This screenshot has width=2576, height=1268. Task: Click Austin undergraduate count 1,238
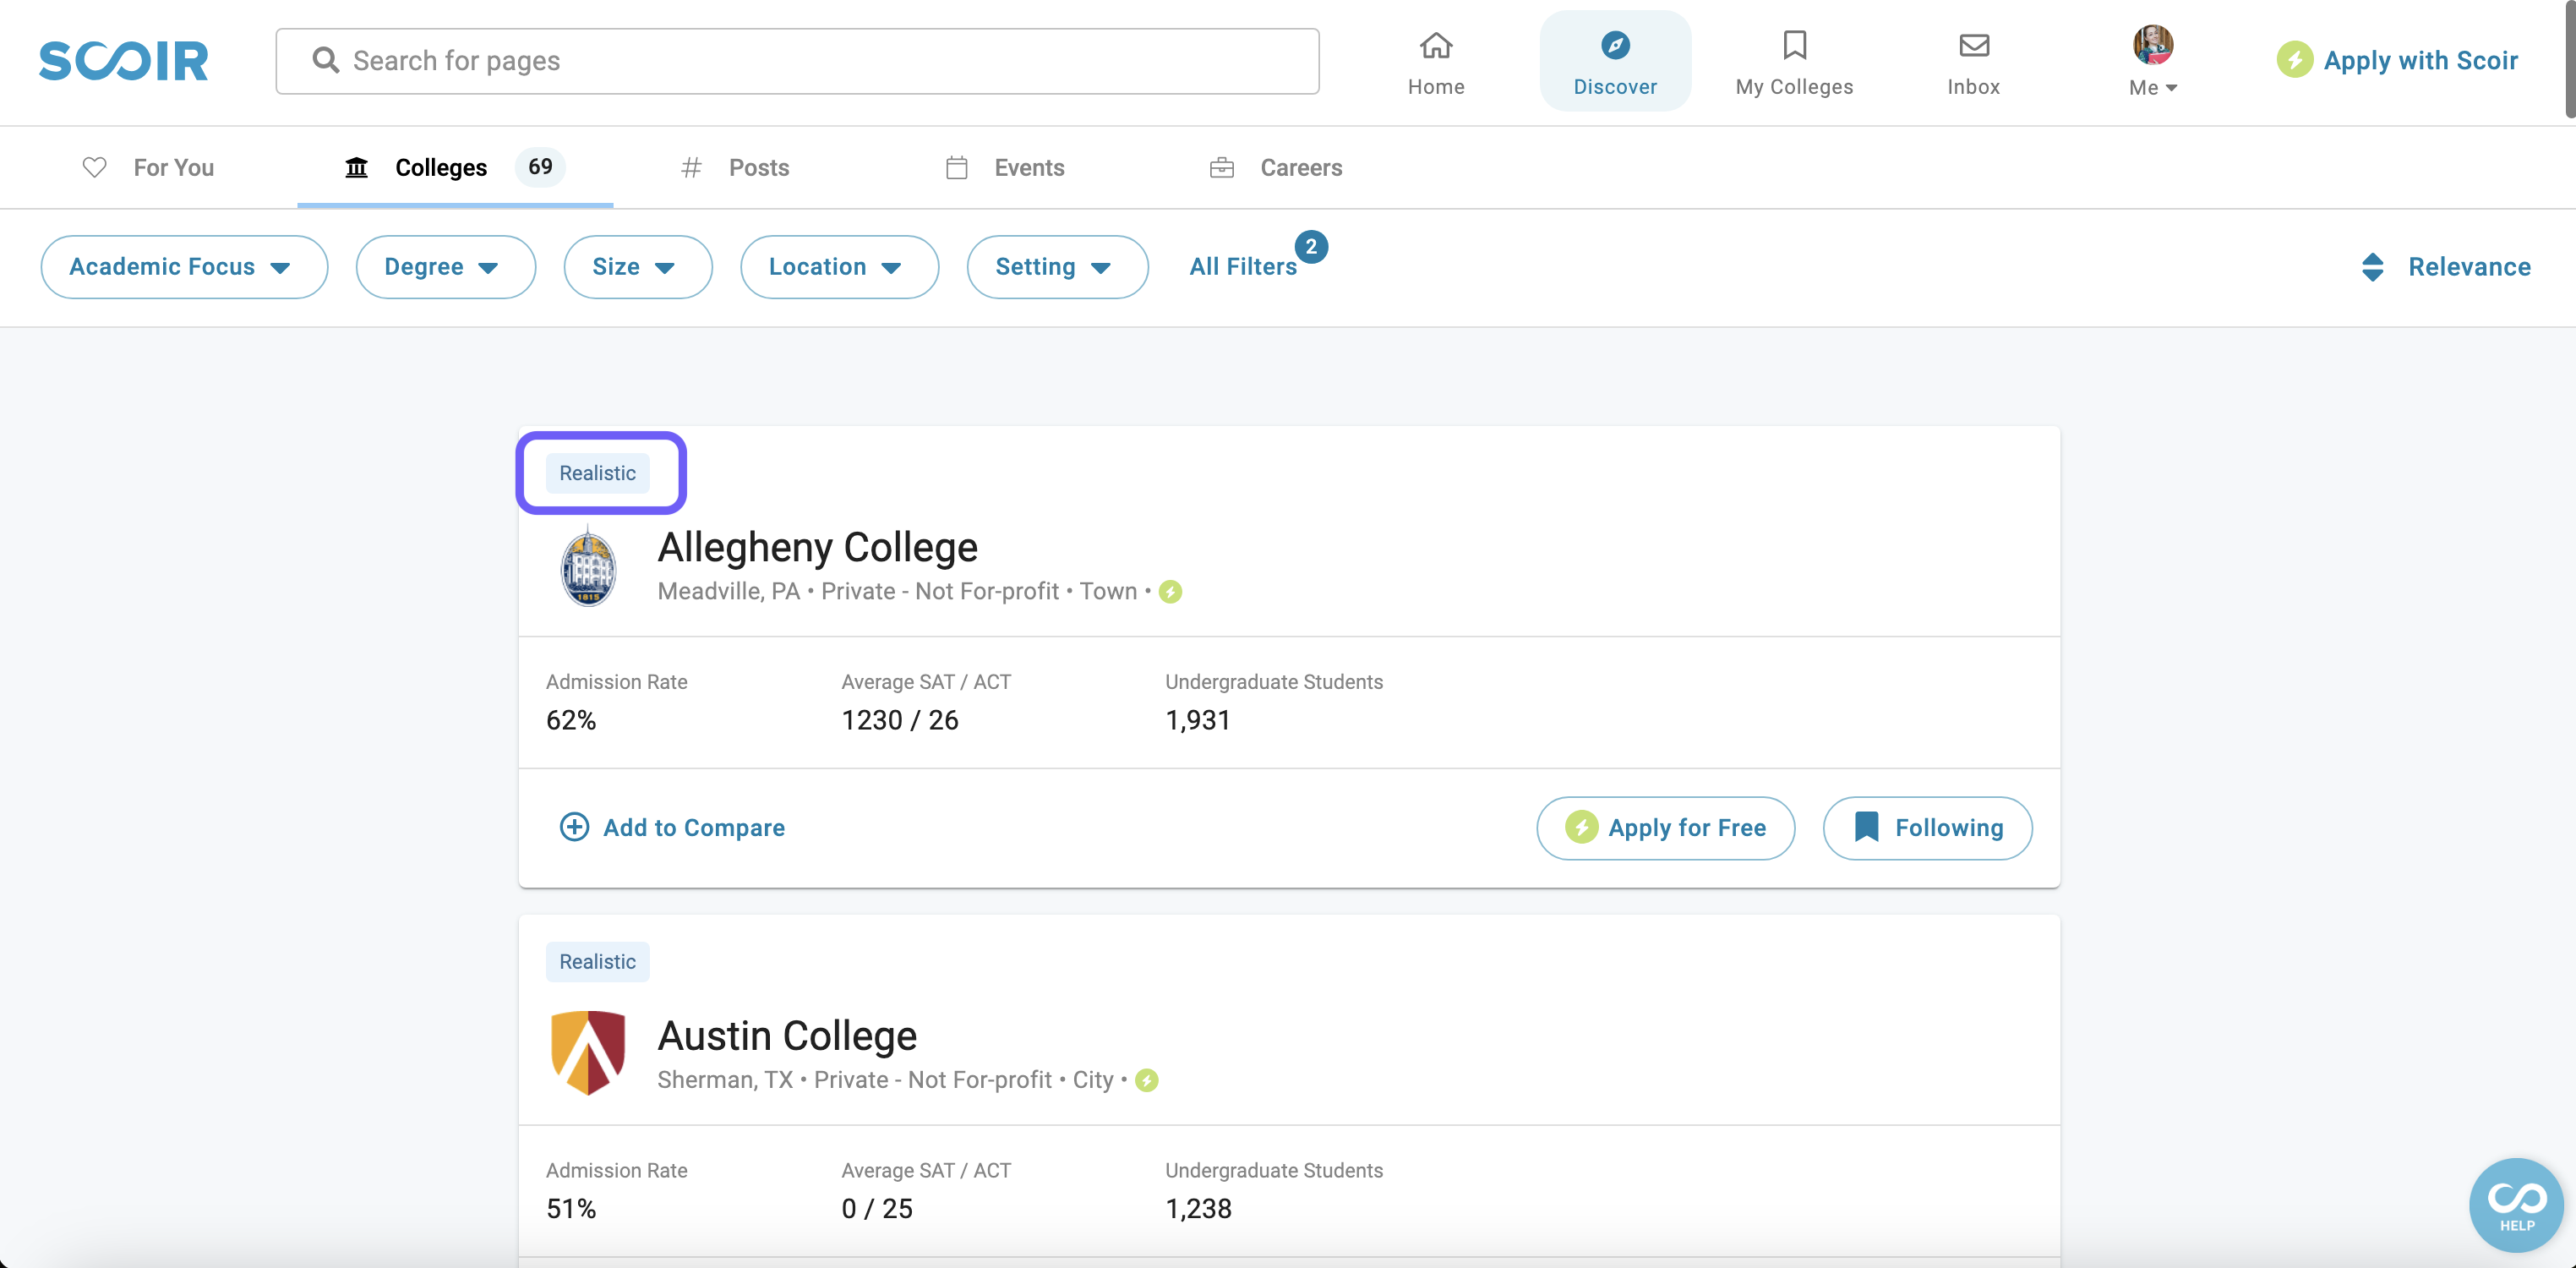click(1198, 1209)
